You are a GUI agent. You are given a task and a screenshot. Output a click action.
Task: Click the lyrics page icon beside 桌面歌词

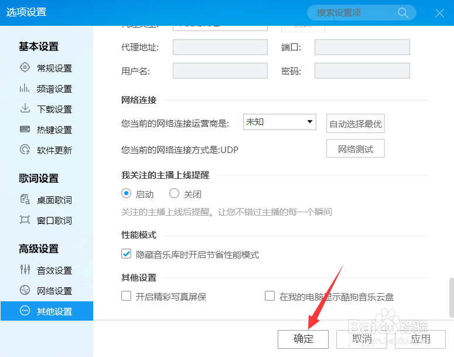tap(25, 199)
